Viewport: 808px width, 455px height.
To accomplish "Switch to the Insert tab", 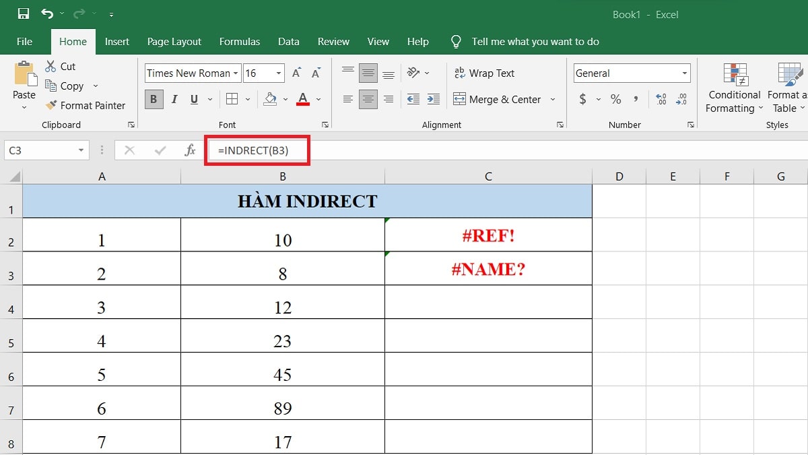I will [x=117, y=41].
